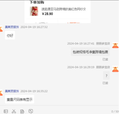Click the 朋朋多宝店 avatar at 16:27:41
Image resolution: width=119 pixels, height=114 pixels.
click(115, 45)
